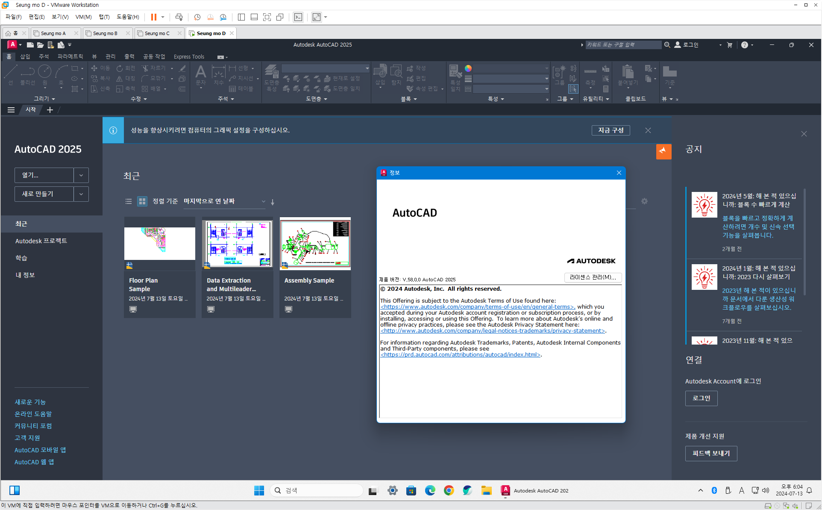
Task: Click the AutoCAD application menu icon
Action: coord(12,44)
